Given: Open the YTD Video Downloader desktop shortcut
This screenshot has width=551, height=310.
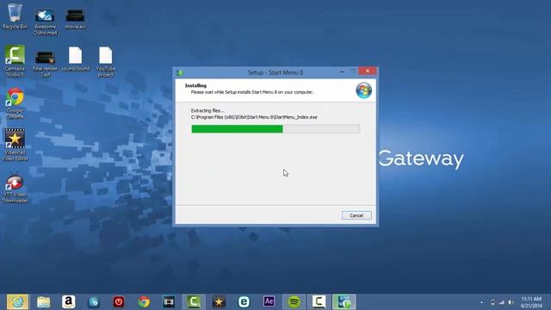Looking at the screenshot, I should point(15,187).
